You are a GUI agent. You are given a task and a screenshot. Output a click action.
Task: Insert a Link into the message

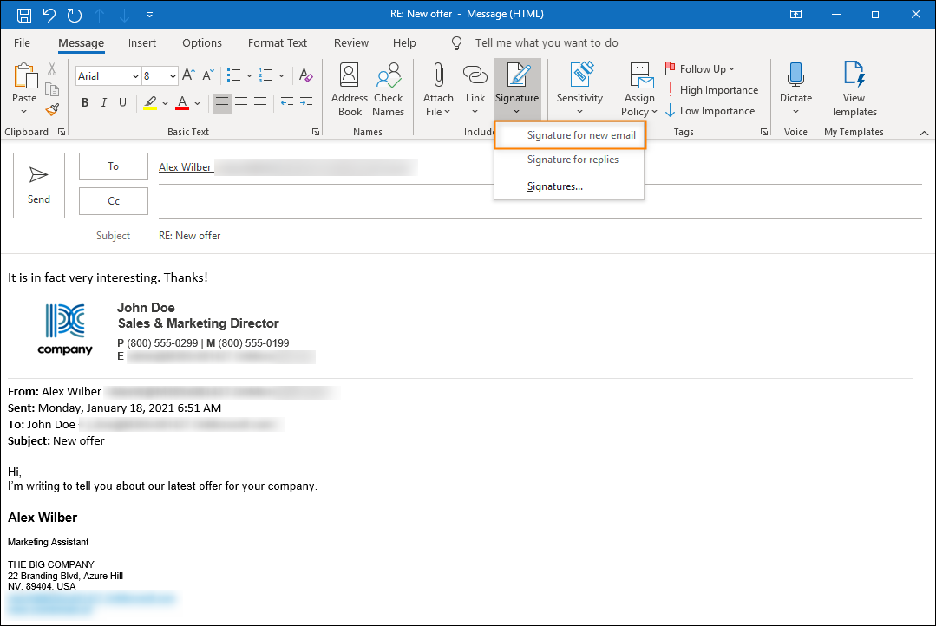tap(475, 87)
